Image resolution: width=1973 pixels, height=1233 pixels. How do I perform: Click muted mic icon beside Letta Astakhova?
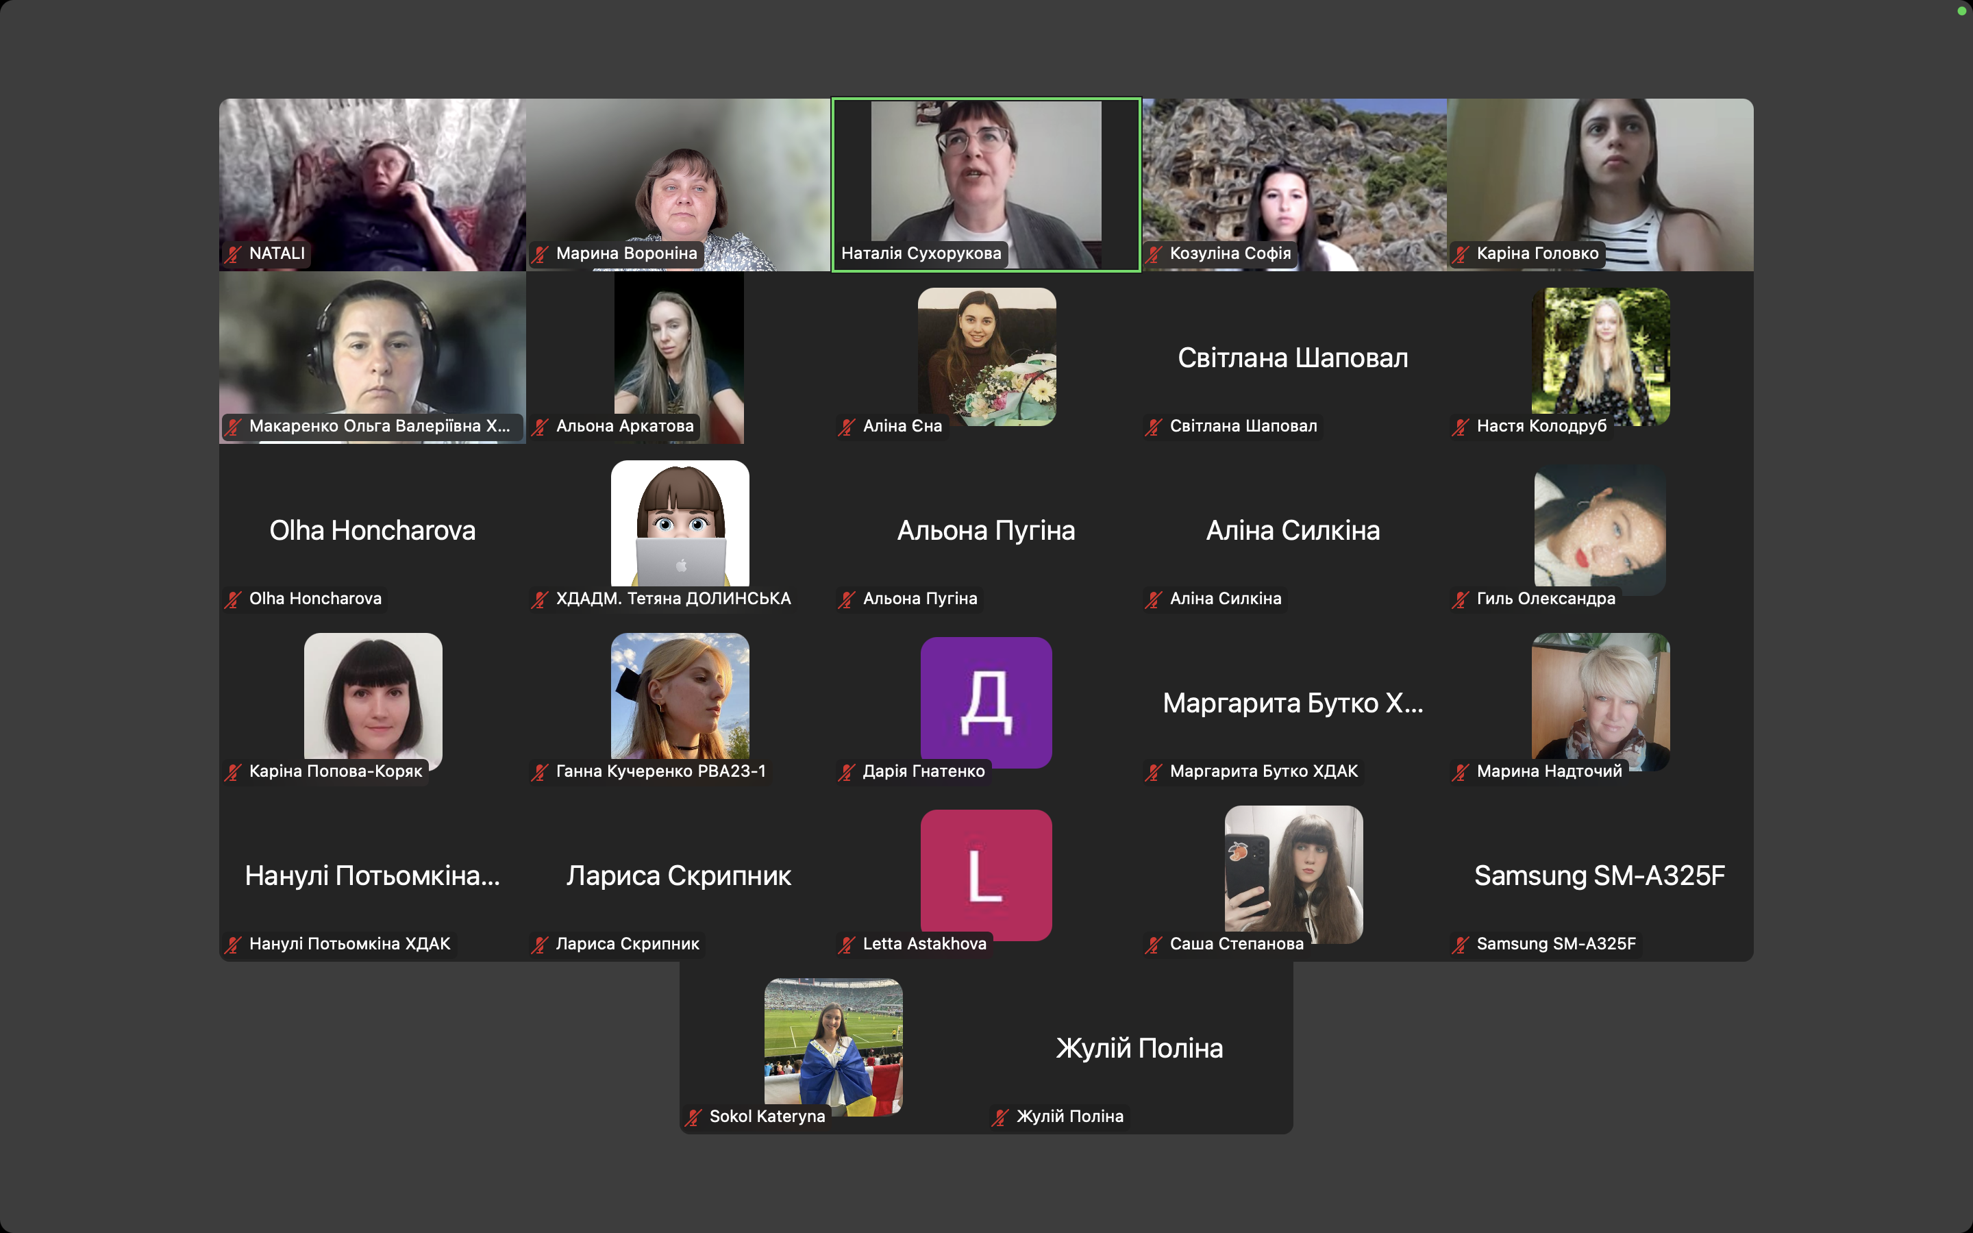847,945
